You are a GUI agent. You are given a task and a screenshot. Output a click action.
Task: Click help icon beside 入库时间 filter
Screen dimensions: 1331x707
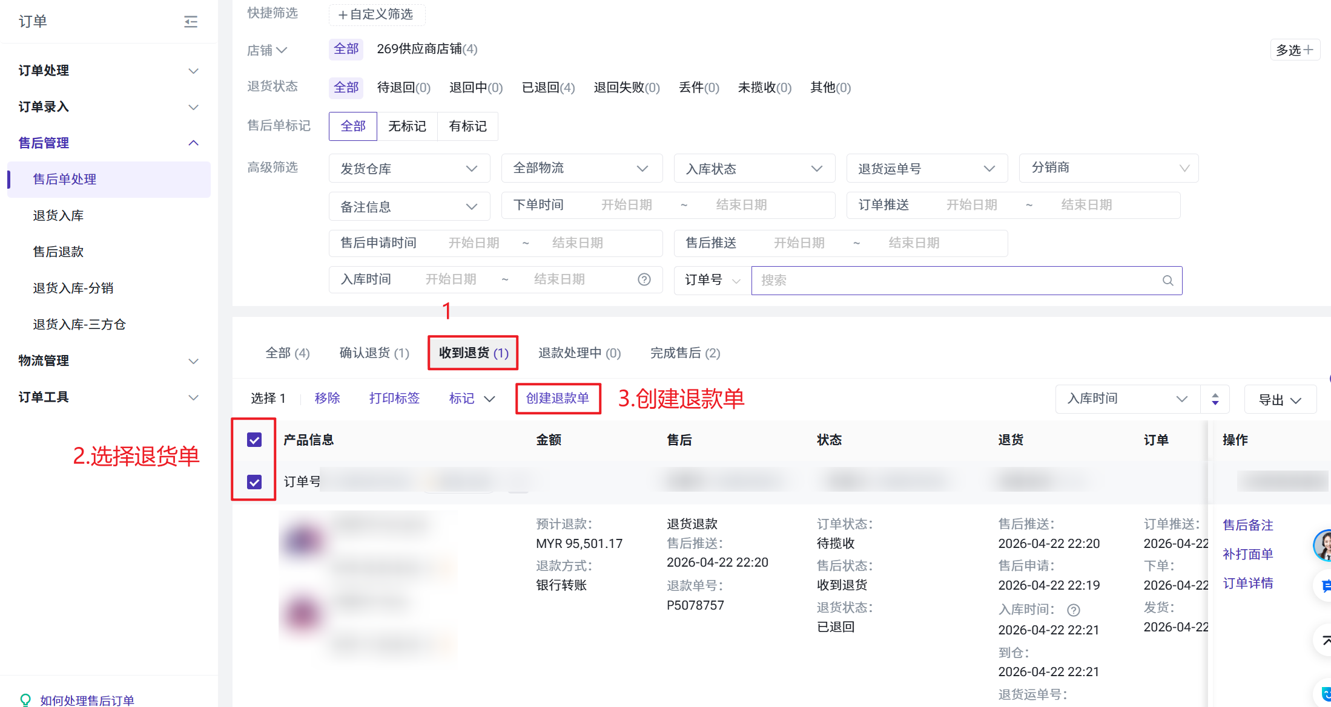coord(644,279)
